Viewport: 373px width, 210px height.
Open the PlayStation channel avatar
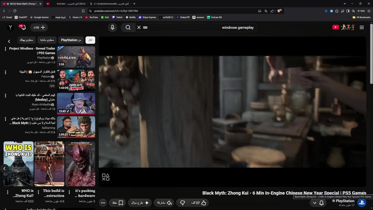pyautogui.click(x=362, y=203)
